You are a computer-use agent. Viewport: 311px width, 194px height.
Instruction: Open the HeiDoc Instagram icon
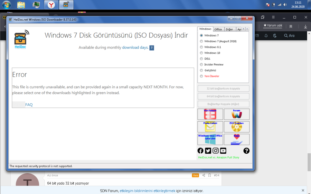click(216, 151)
